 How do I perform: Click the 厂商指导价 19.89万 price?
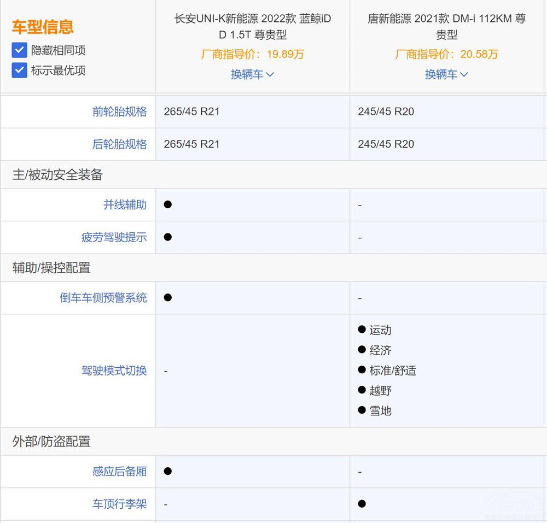click(x=252, y=54)
